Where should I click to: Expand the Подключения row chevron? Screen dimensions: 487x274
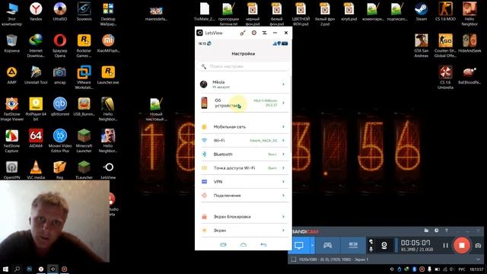(283, 196)
